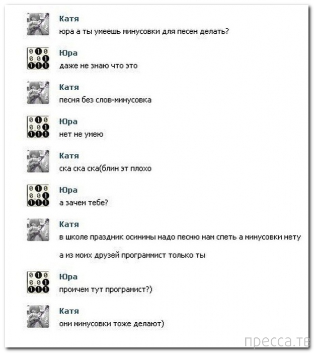Open Юра name link above "нет не умею"
The height and width of the screenshot is (353, 314).
pyautogui.click(x=68, y=122)
